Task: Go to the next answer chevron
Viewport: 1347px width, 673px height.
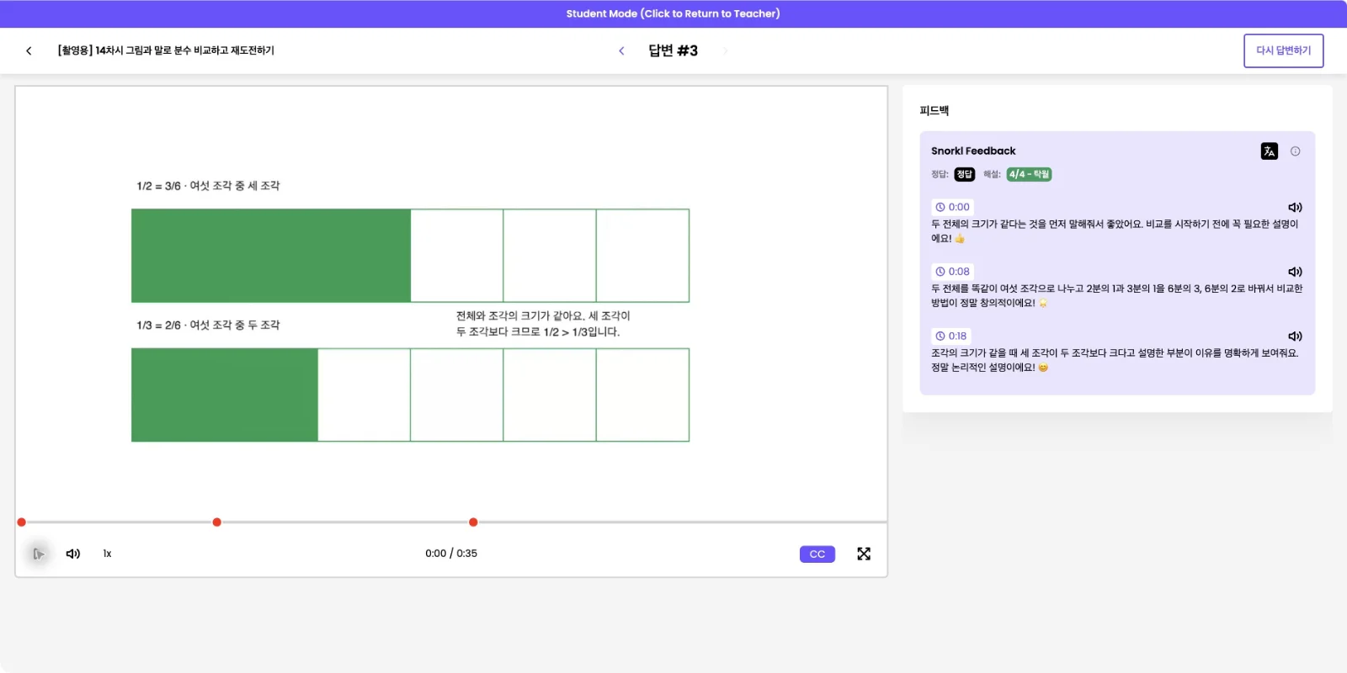Action: 725,50
